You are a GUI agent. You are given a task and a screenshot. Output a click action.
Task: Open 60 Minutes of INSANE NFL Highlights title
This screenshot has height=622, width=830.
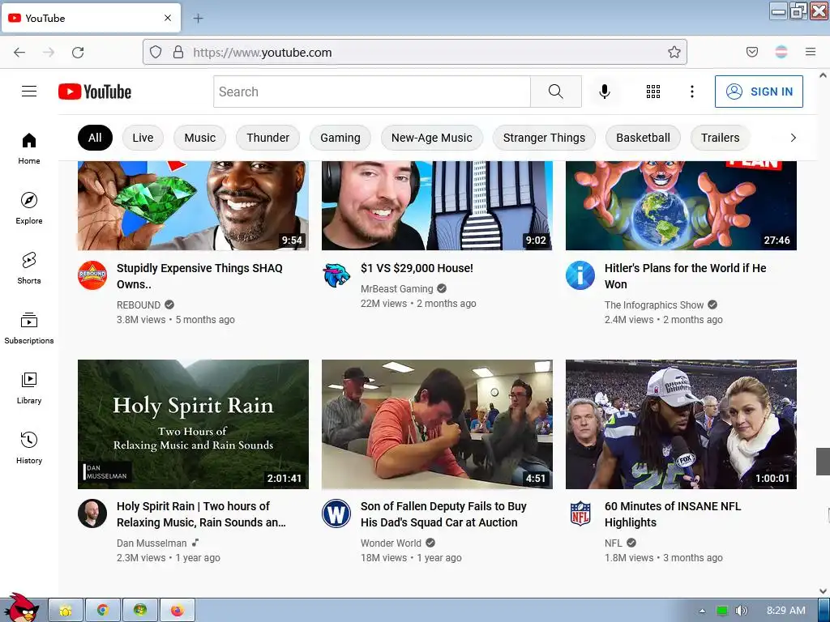(673, 514)
